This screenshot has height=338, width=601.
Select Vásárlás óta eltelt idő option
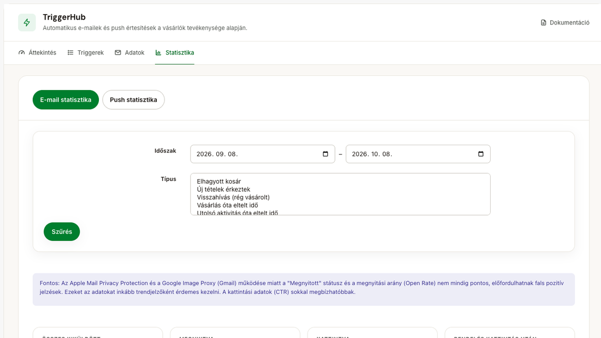click(340, 205)
